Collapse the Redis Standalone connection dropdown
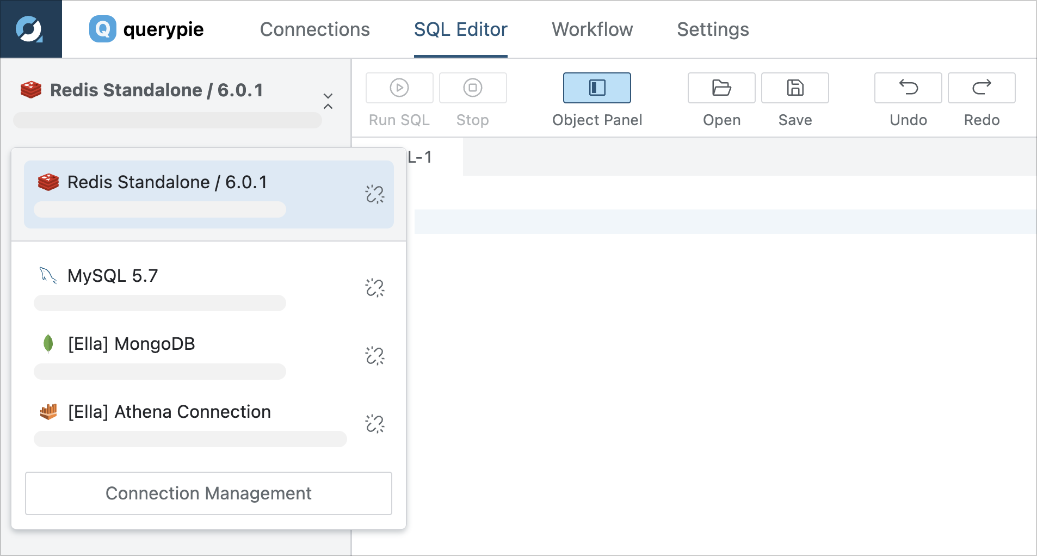Image resolution: width=1037 pixels, height=556 pixels. [328, 101]
